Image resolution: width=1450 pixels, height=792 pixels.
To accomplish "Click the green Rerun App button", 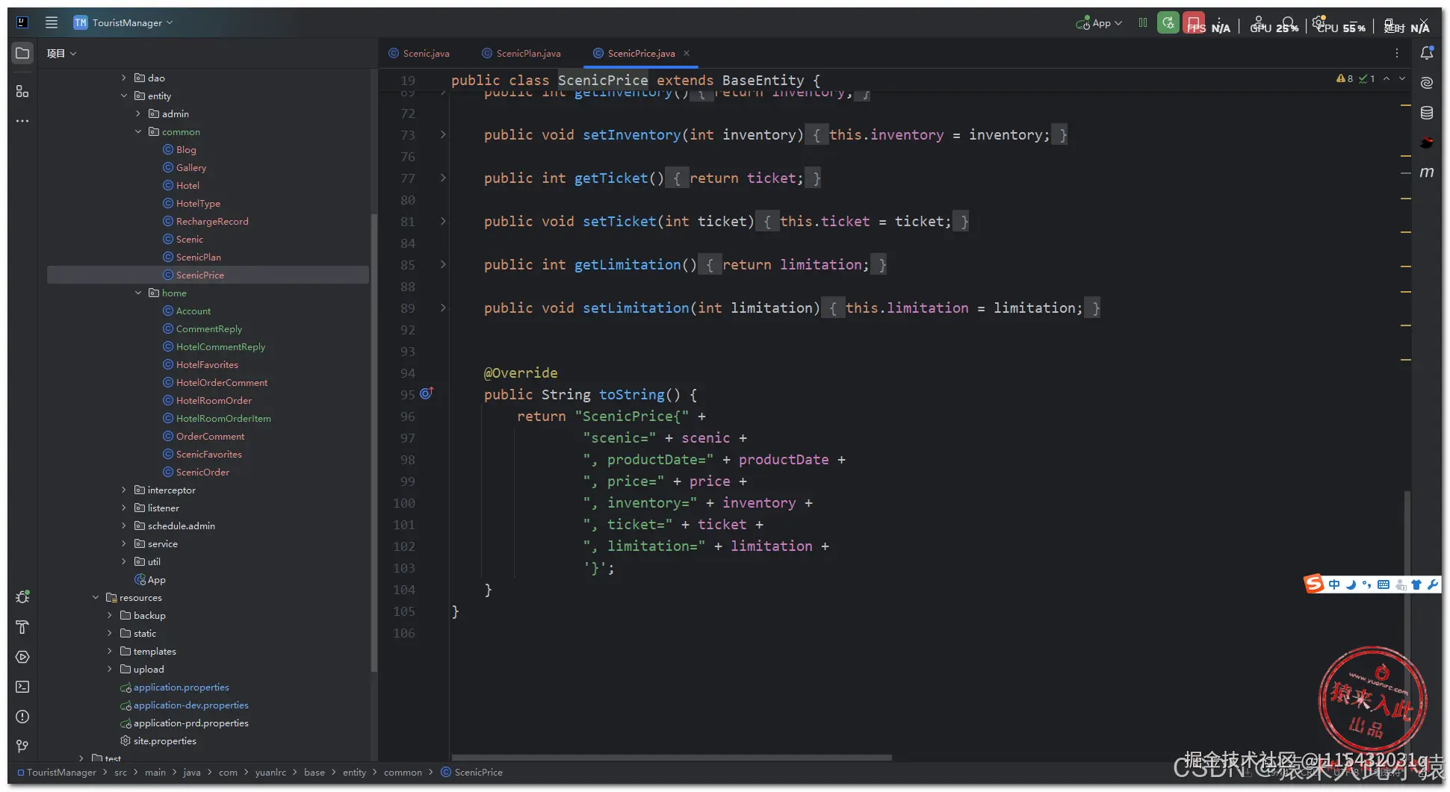I will point(1168,22).
